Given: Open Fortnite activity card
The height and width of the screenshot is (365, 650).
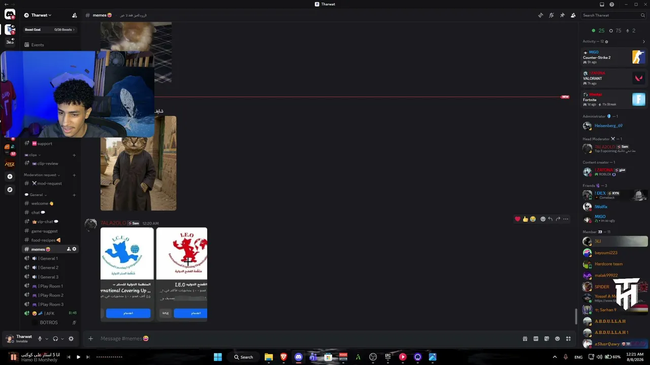Looking at the screenshot, I should (x=614, y=99).
